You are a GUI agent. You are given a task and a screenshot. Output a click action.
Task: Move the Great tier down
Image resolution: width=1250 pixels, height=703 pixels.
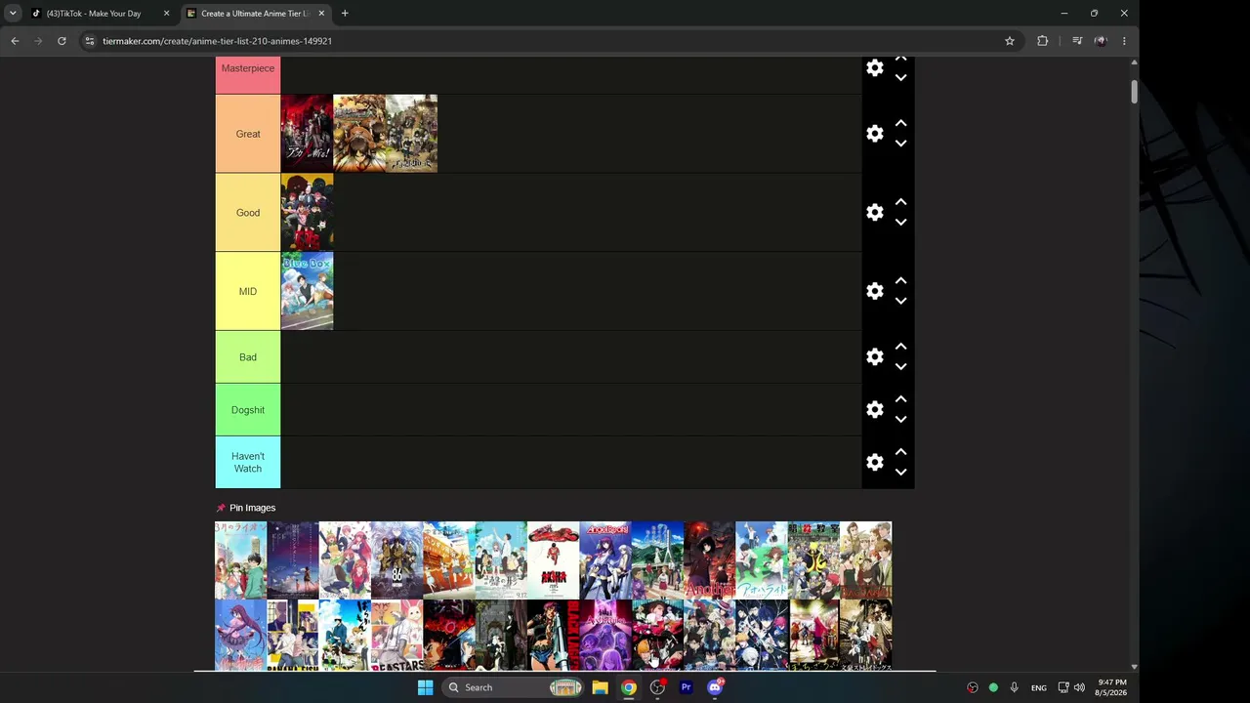[901, 144]
